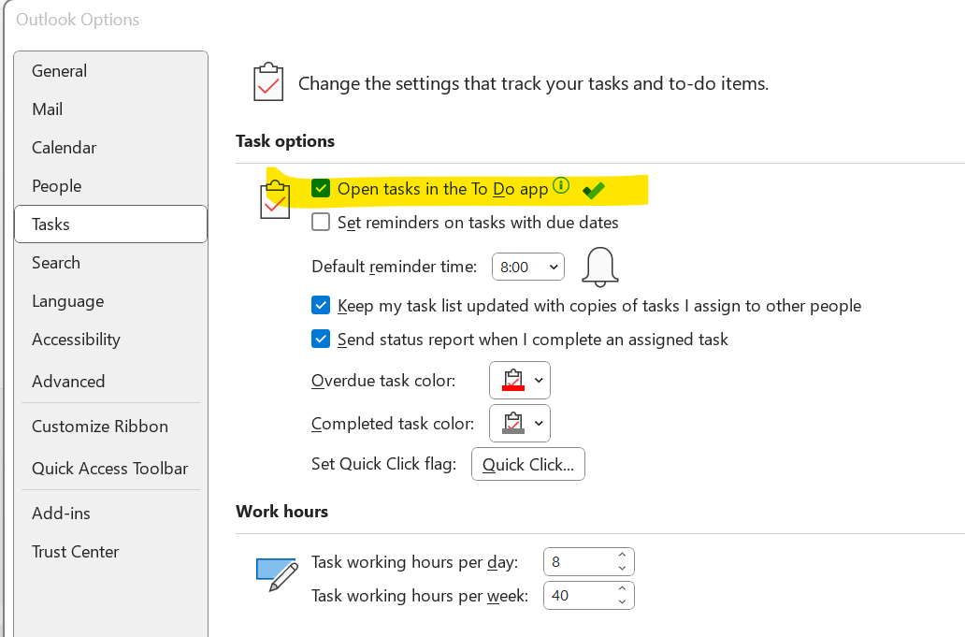Uncheck Open tasks in the To Do app
The width and height of the screenshot is (965, 637).
point(321,189)
